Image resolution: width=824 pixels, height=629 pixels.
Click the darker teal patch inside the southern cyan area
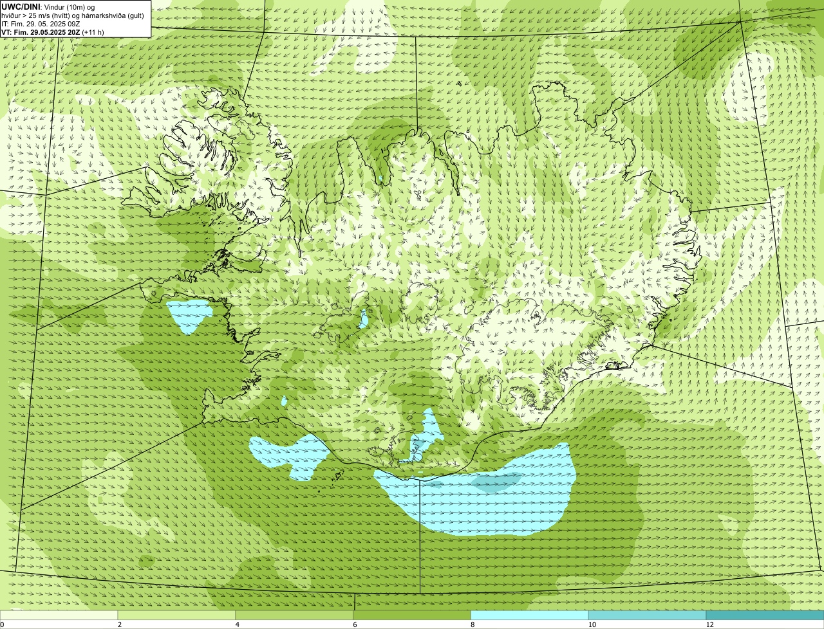[497, 481]
